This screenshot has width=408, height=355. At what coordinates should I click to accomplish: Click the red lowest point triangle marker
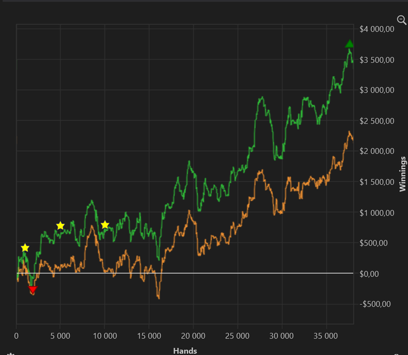pos(33,290)
